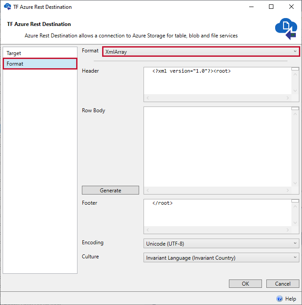Screen dimensions: 302x305
Task: Select the Target page in sidebar
Action: coord(40,53)
